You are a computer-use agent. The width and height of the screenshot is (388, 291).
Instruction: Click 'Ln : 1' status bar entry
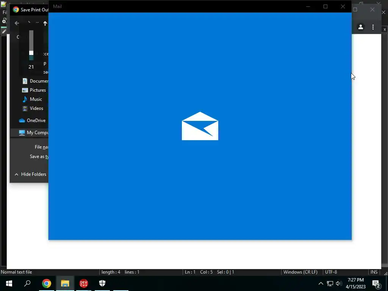(x=190, y=272)
